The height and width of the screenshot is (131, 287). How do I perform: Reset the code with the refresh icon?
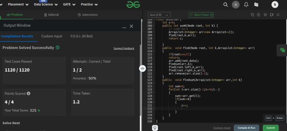coord(272,15)
